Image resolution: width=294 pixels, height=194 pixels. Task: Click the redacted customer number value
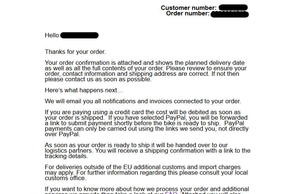(x=233, y=7)
